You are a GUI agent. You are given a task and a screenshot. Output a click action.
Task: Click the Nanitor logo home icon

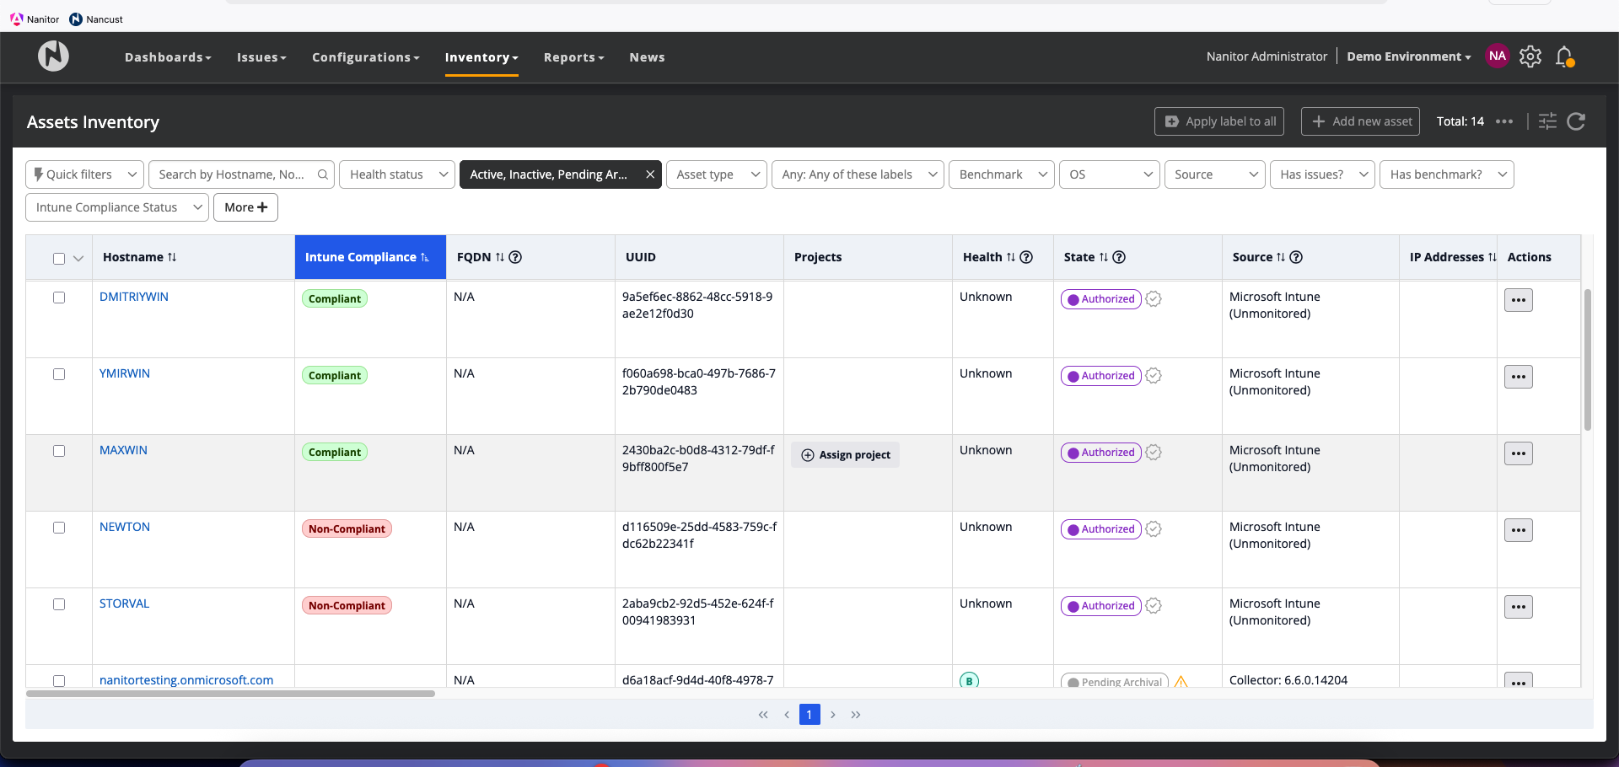pos(53,56)
